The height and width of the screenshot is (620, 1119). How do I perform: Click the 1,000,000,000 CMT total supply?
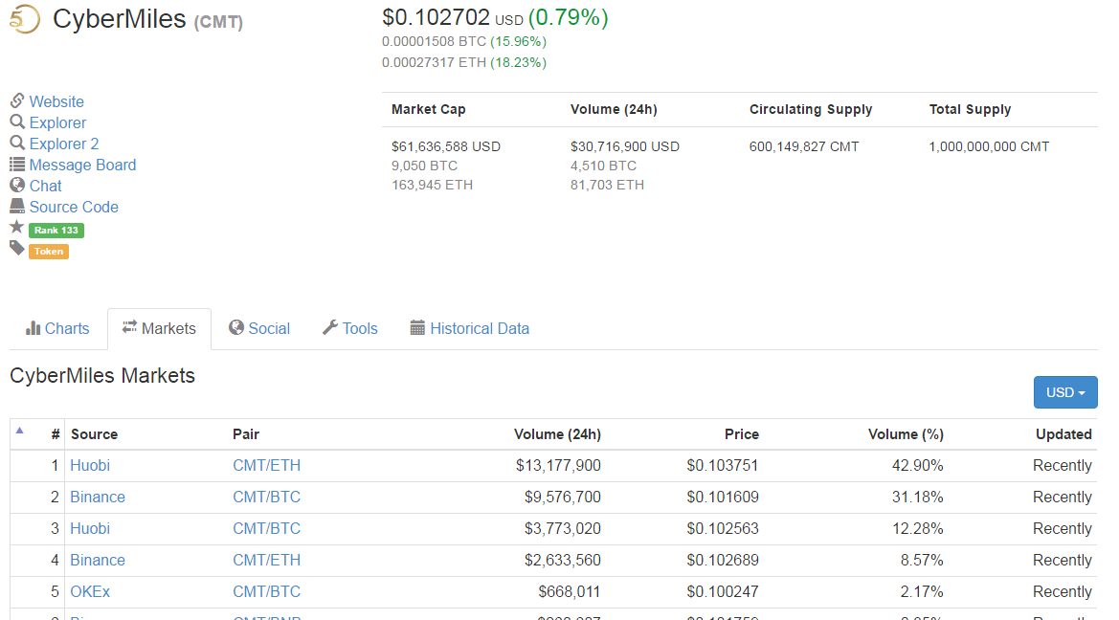pos(989,146)
